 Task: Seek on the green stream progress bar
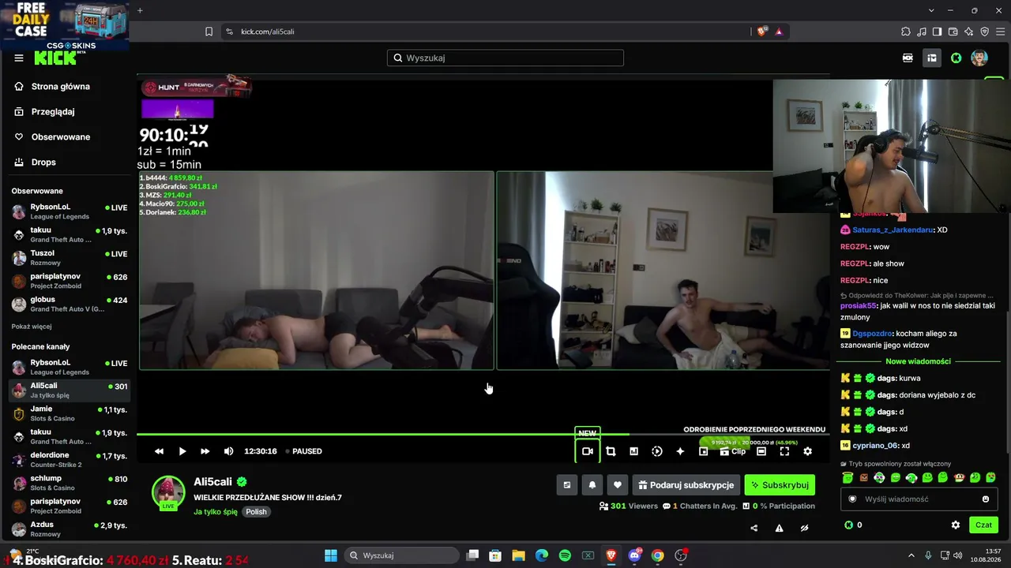pos(483,434)
